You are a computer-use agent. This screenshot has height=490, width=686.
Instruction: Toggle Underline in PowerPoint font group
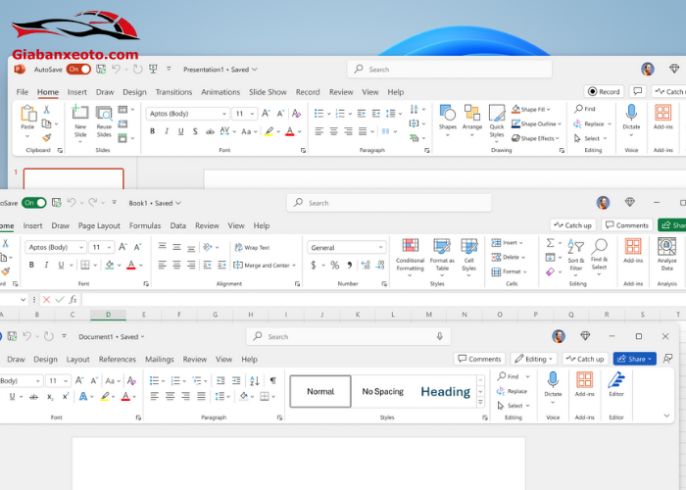pyautogui.click(x=180, y=131)
